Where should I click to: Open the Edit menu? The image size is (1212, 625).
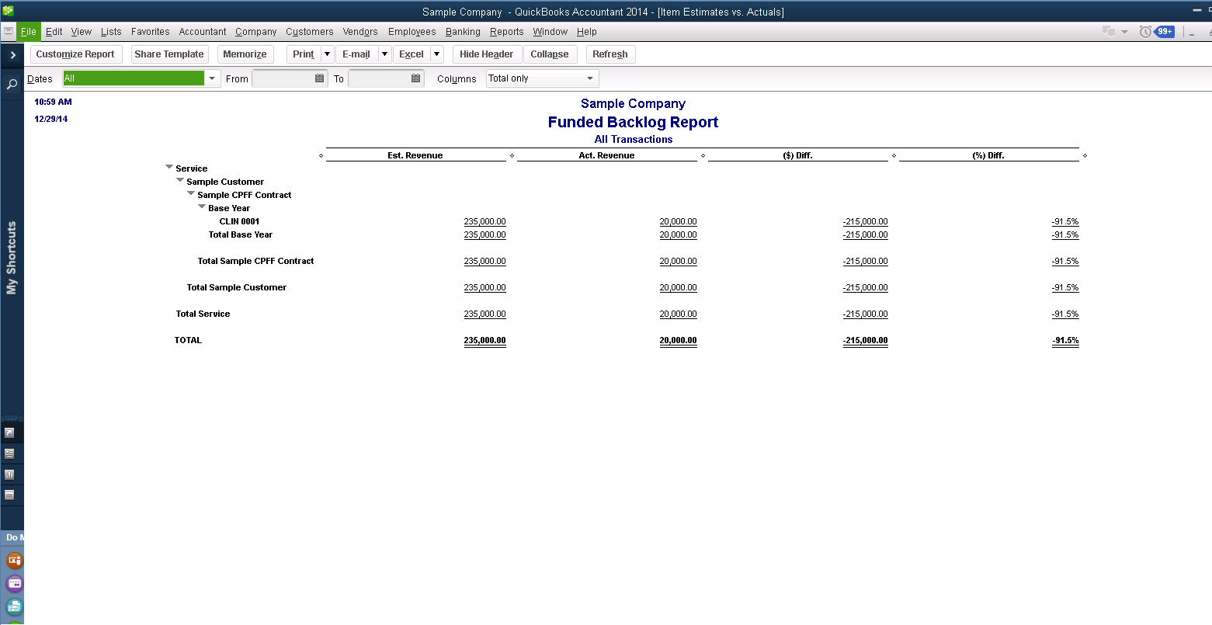(x=54, y=32)
